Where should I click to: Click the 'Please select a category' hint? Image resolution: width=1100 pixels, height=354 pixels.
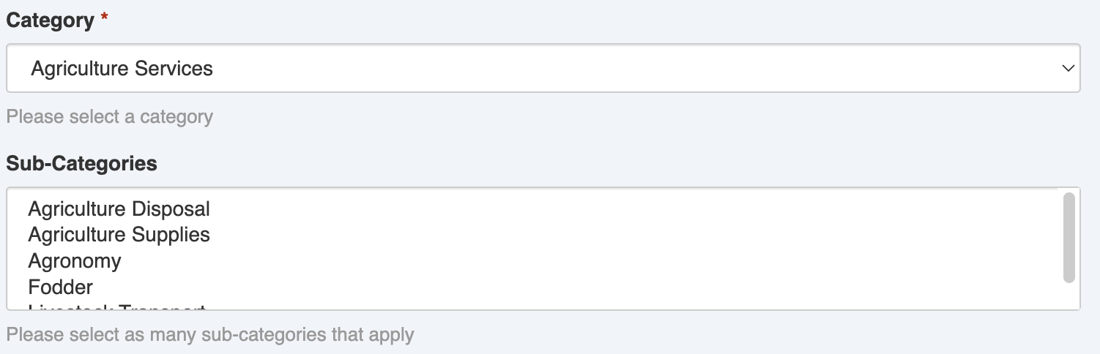click(110, 116)
